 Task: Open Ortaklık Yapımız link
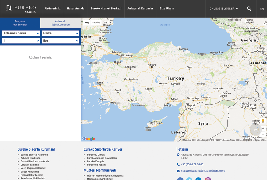[29, 165]
